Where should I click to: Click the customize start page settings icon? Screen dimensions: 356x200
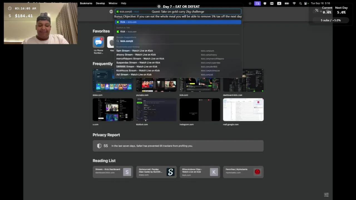(x=326, y=194)
